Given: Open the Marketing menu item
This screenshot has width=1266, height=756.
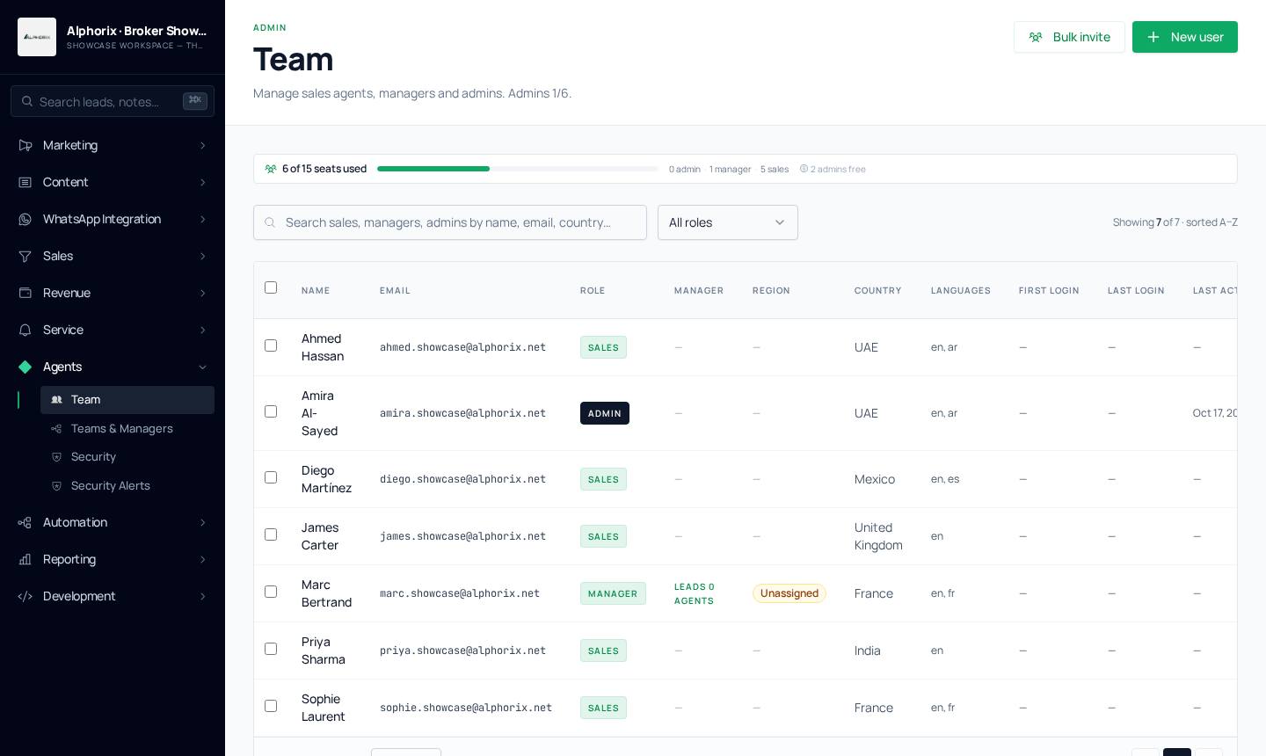Looking at the screenshot, I should click(x=113, y=145).
